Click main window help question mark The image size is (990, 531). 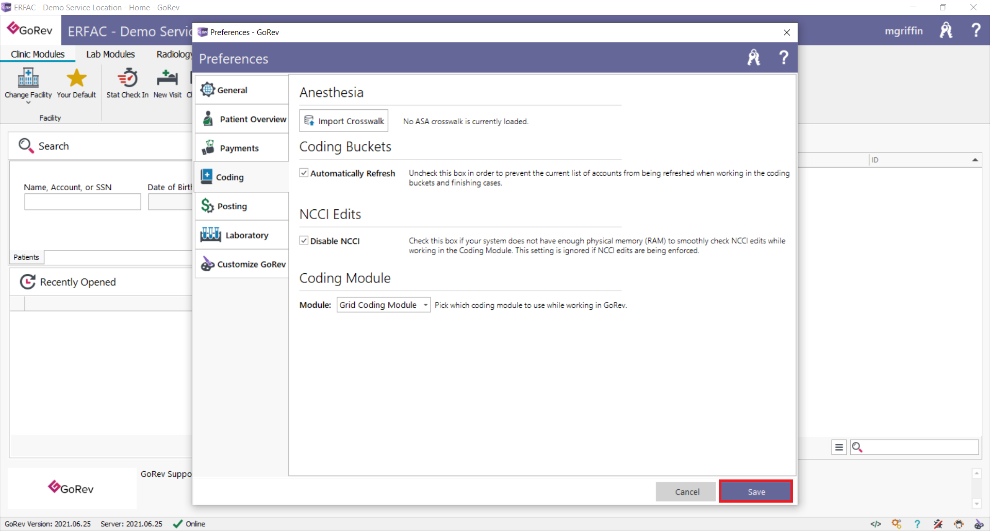tap(976, 30)
